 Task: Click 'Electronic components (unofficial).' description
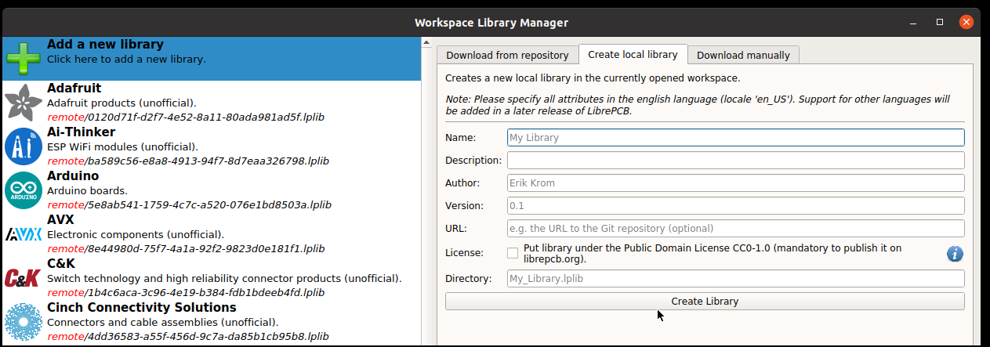tap(136, 234)
